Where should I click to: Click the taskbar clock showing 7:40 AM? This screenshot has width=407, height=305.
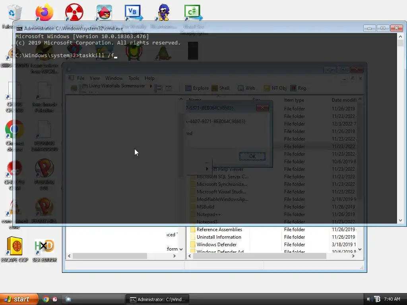(x=392, y=299)
